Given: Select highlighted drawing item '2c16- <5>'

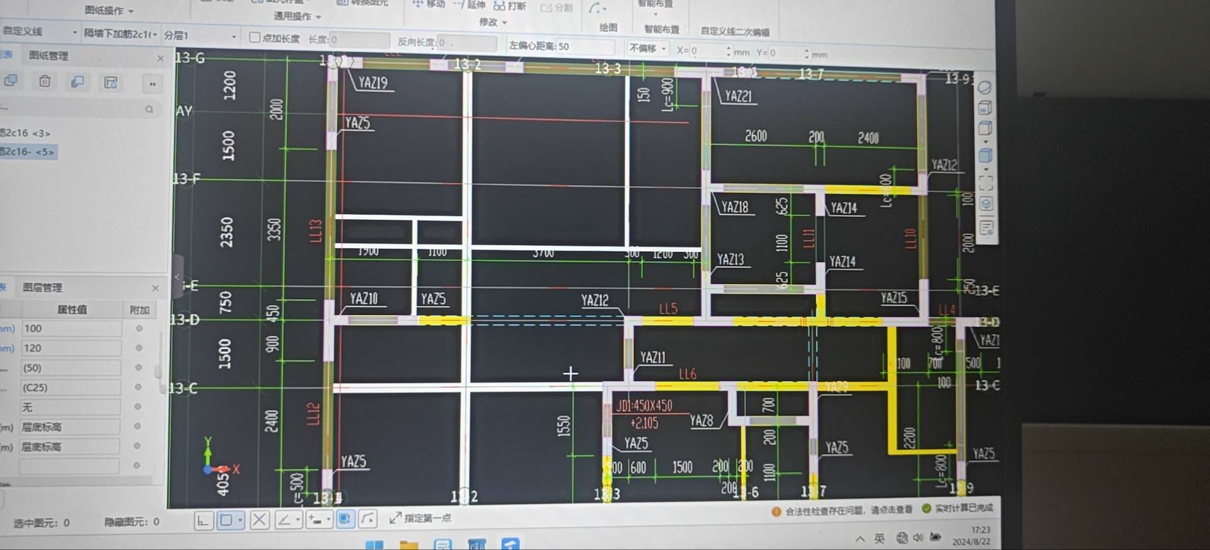Looking at the screenshot, I should pos(28,152).
